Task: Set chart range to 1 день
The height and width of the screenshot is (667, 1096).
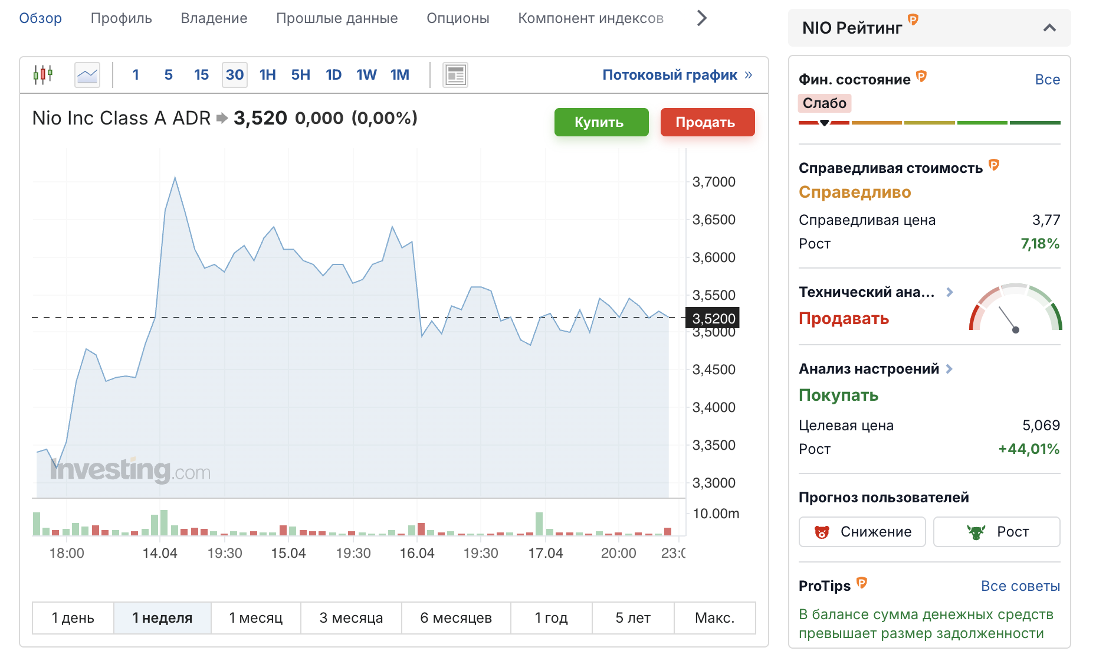Action: 73,618
